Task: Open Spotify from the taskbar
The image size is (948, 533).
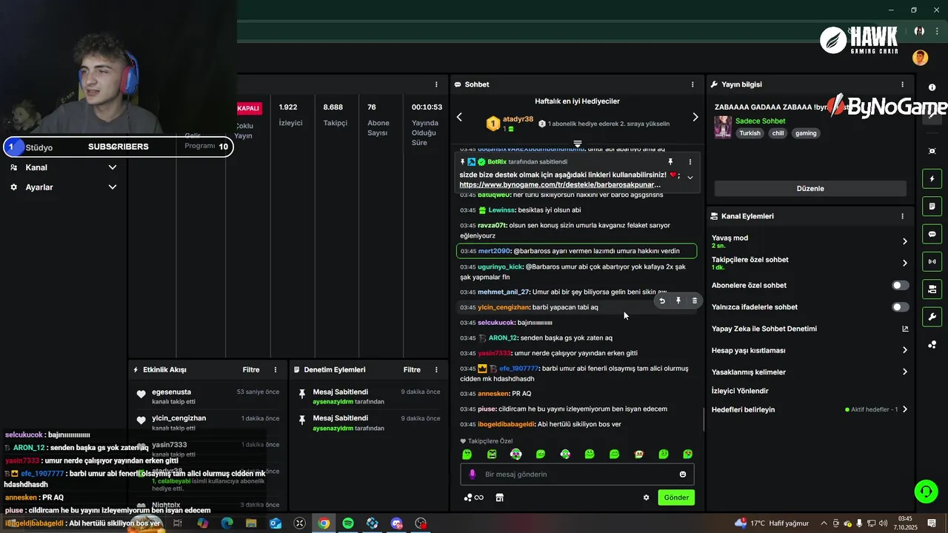Action: 348,523
